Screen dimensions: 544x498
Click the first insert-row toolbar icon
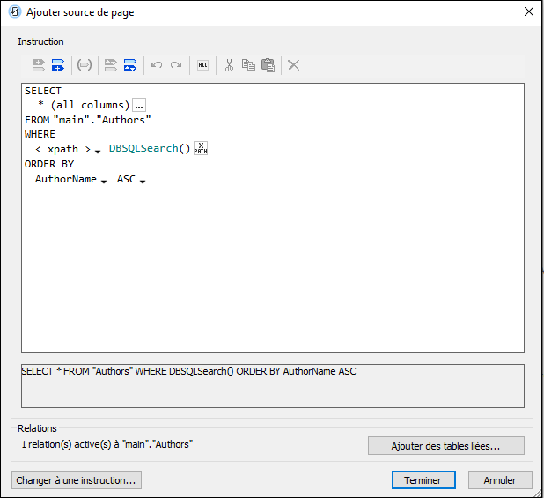point(39,65)
